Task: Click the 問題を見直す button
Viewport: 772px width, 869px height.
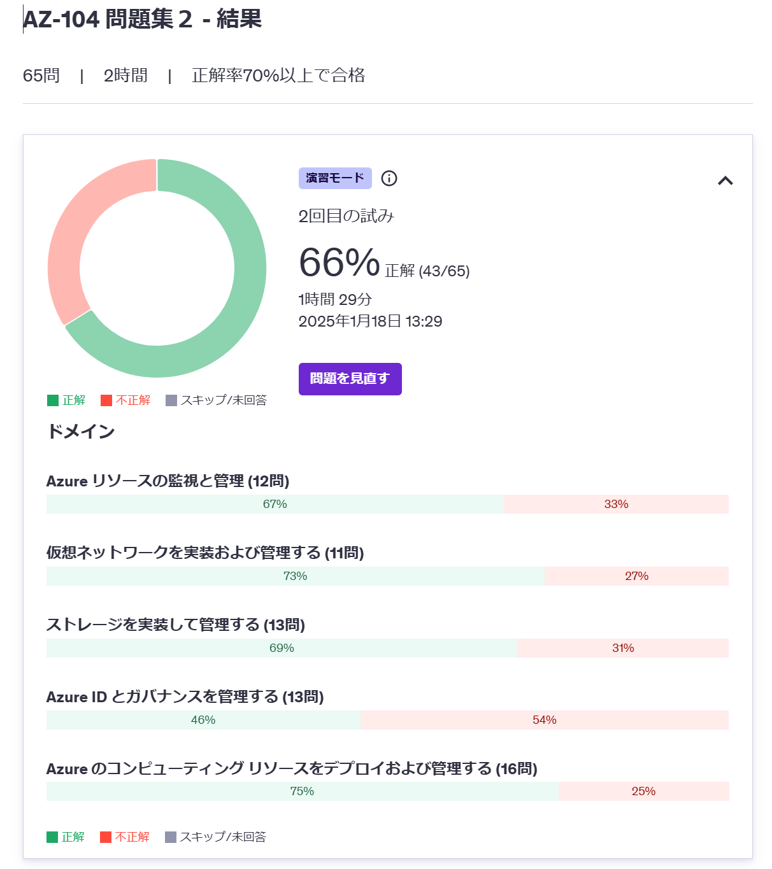Action: (350, 379)
